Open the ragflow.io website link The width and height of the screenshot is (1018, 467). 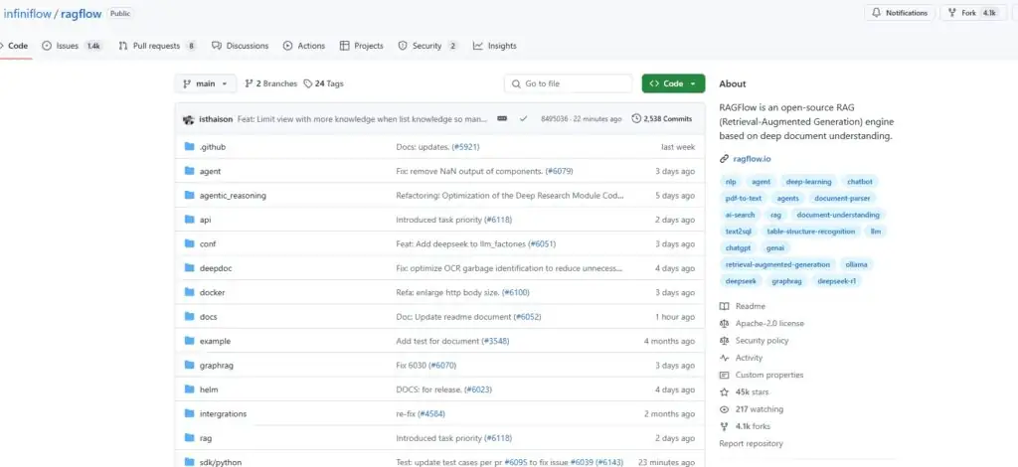click(x=753, y=159)
